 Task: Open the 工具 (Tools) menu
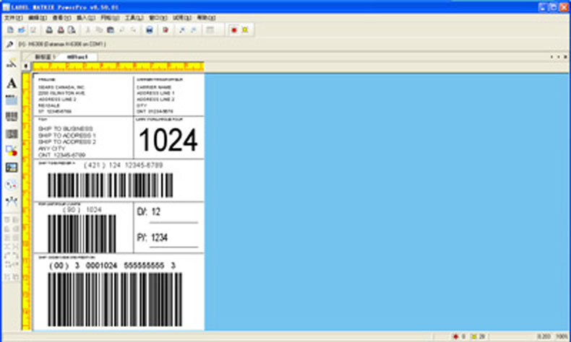[134, 17]
